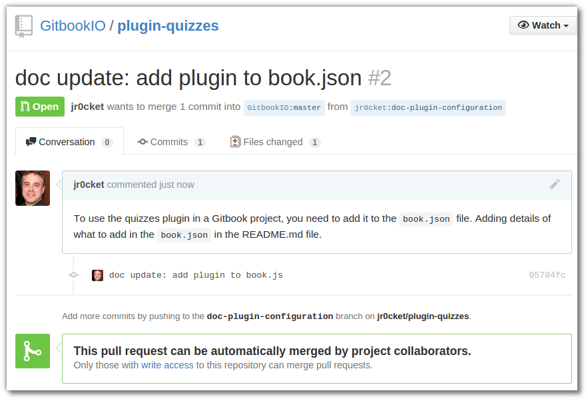
Task: Click the eye icon in Watch button
Action: tap(523, 25)
